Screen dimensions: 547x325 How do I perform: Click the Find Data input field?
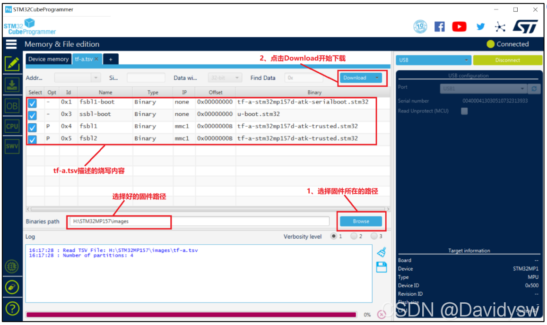(303, 78)
